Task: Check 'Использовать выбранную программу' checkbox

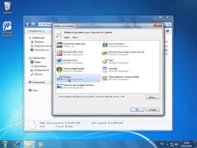Action: click(57, 97)
